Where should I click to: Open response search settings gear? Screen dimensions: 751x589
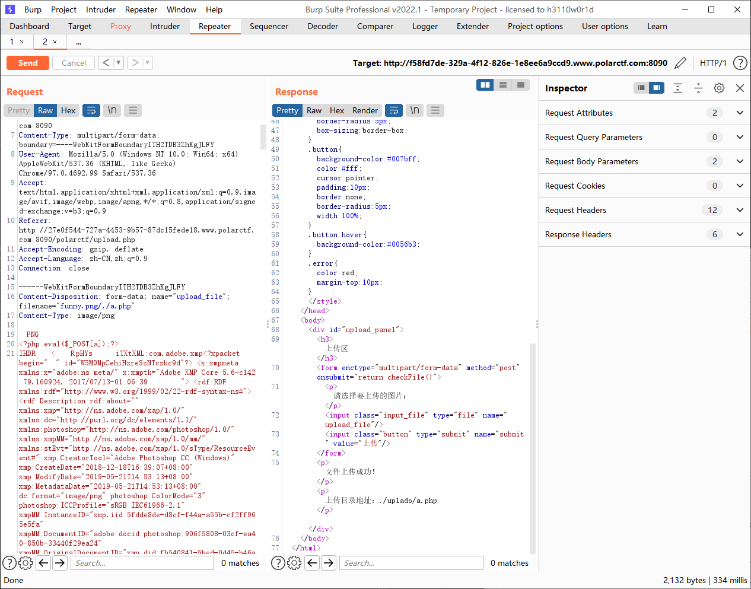[294, 563]
